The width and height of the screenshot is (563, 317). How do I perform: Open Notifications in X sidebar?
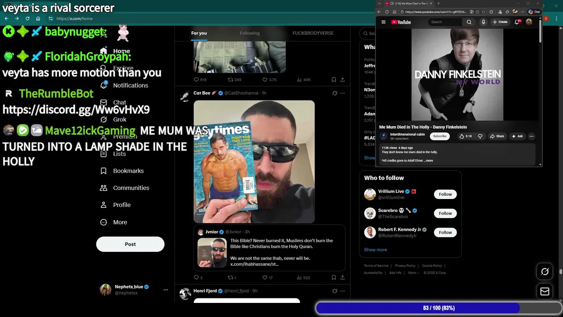pos(124,85)
